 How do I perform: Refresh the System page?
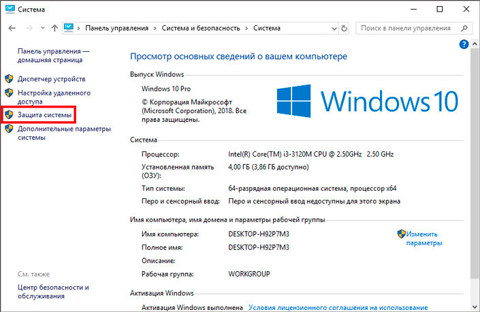click(x=344, y=29)
